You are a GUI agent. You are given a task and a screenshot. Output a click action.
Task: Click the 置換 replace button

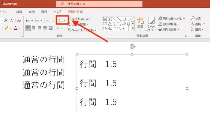pos(198,24)
